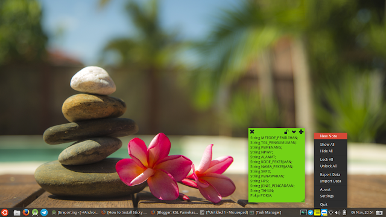386x217 pixels.
Task: Open the Wi-Fi network indicator
Action: click(x=331, y=212)
